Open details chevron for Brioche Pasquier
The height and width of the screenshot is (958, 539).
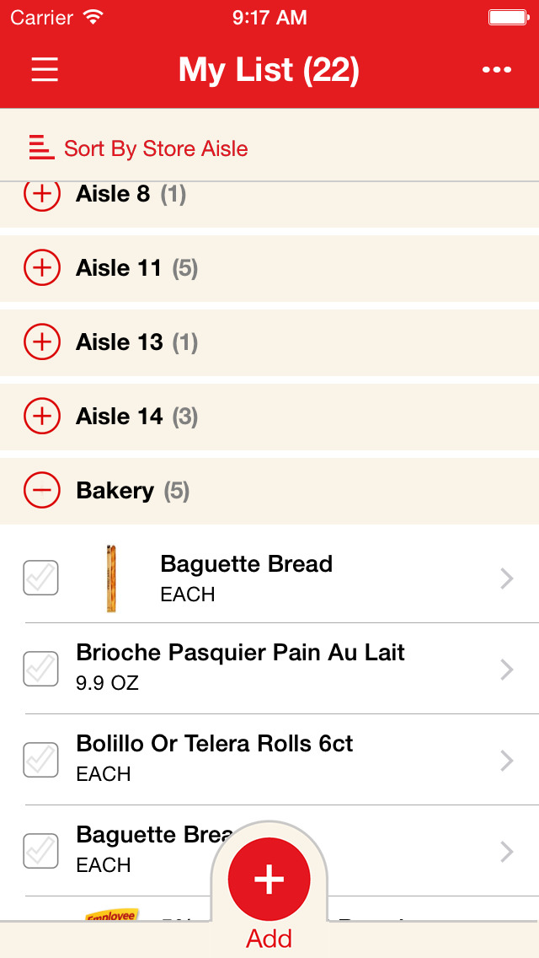pos(506,669)
